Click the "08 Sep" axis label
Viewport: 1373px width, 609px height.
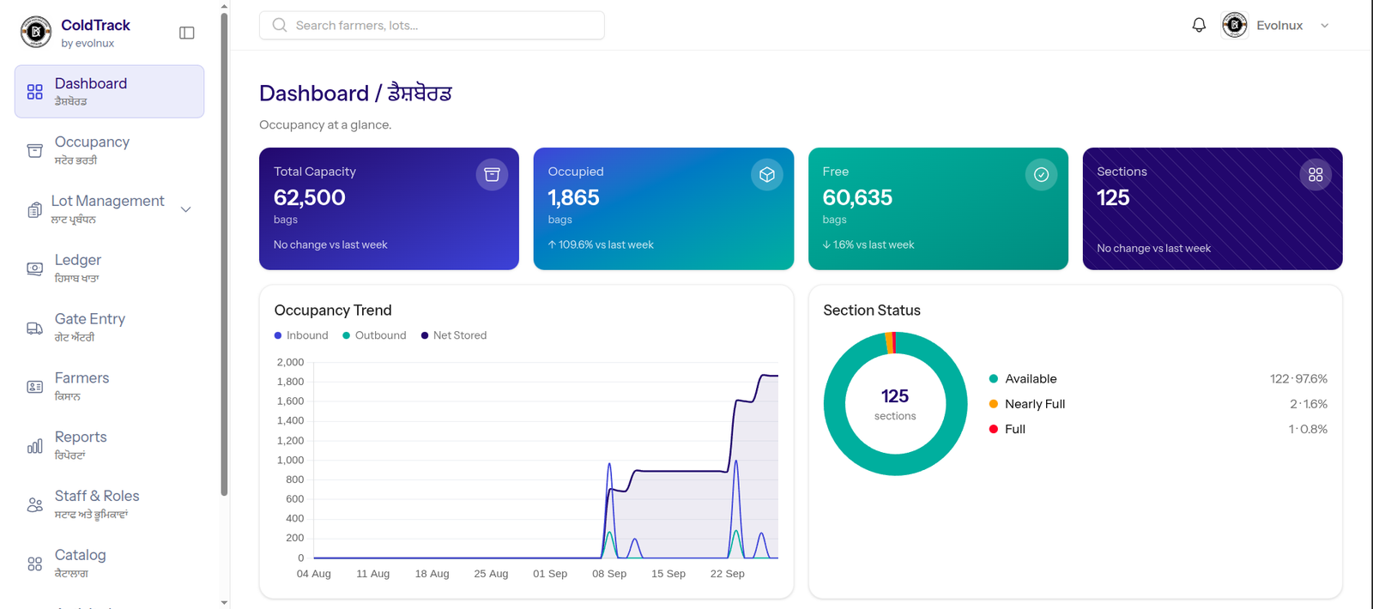pyautogui.click(x=609, y=574)
